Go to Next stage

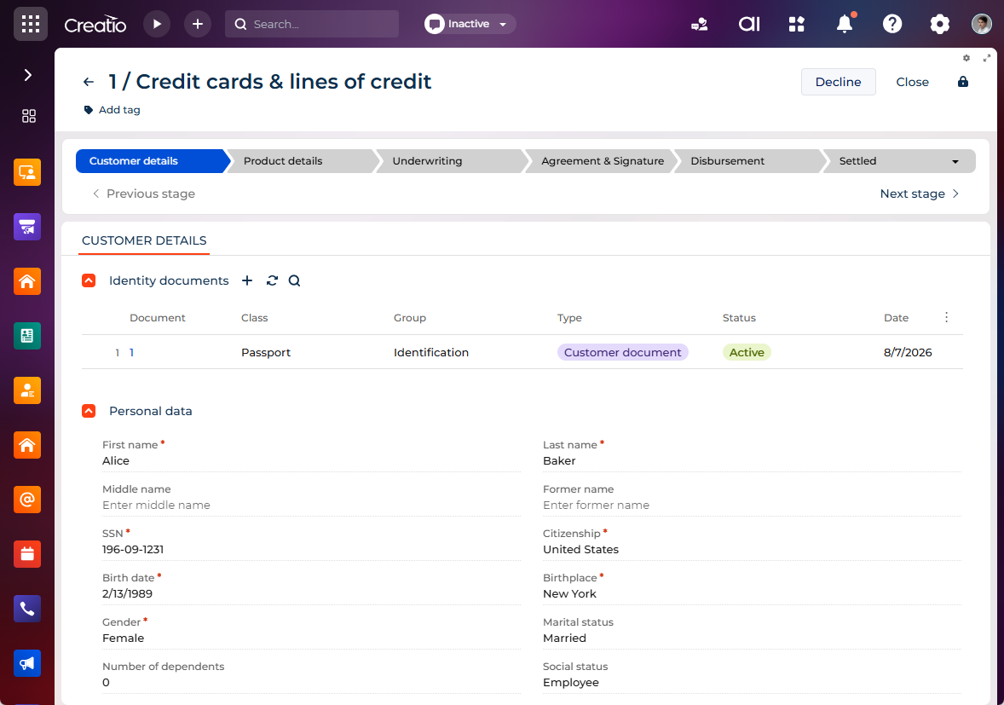(x=919, y=194)
